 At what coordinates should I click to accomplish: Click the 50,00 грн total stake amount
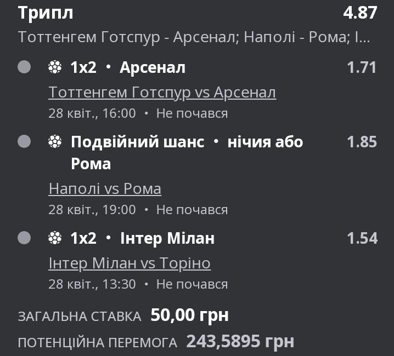[x=189, y=315]
